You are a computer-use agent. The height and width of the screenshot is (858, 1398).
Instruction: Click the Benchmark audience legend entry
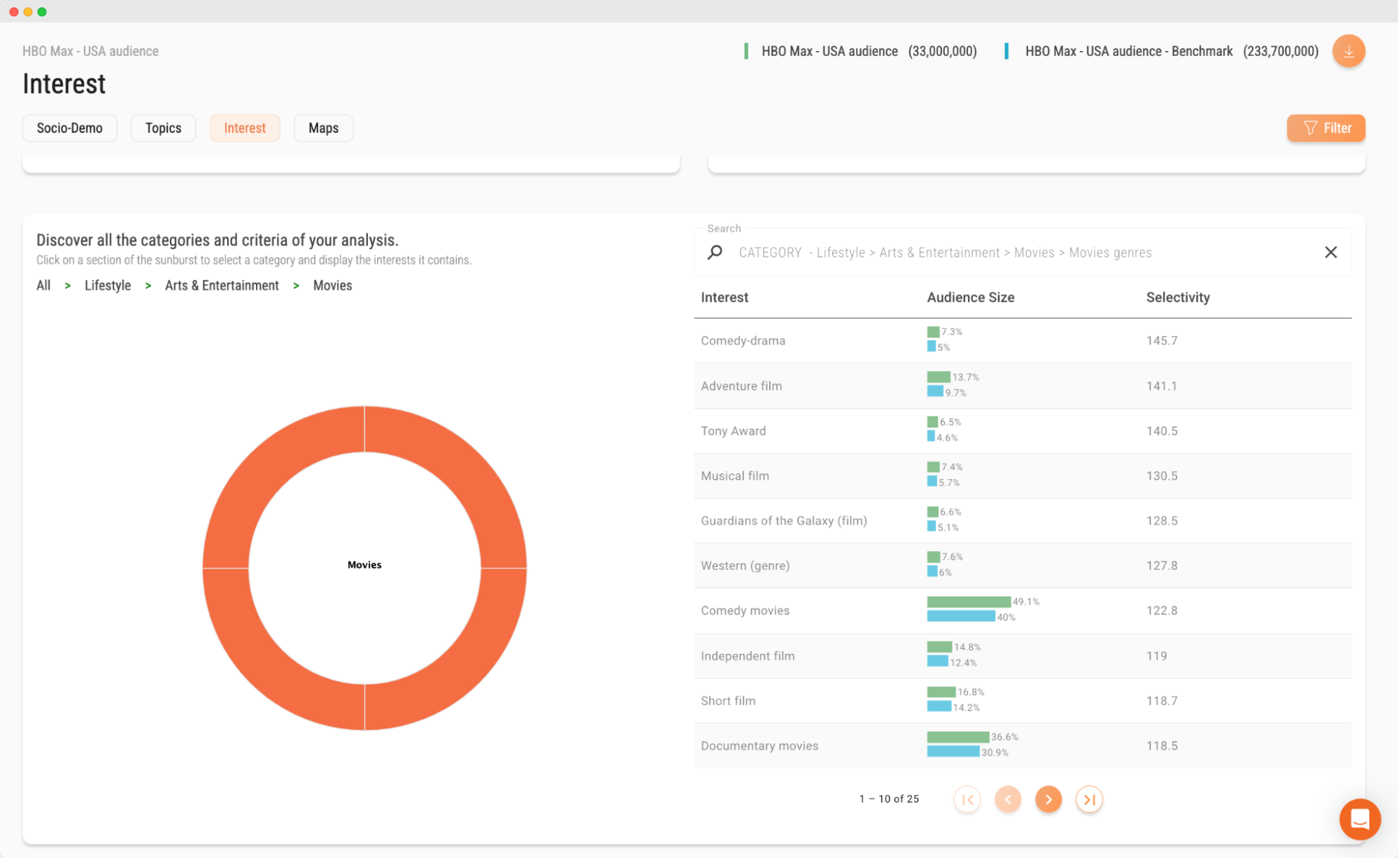(x=1162, y=51)
